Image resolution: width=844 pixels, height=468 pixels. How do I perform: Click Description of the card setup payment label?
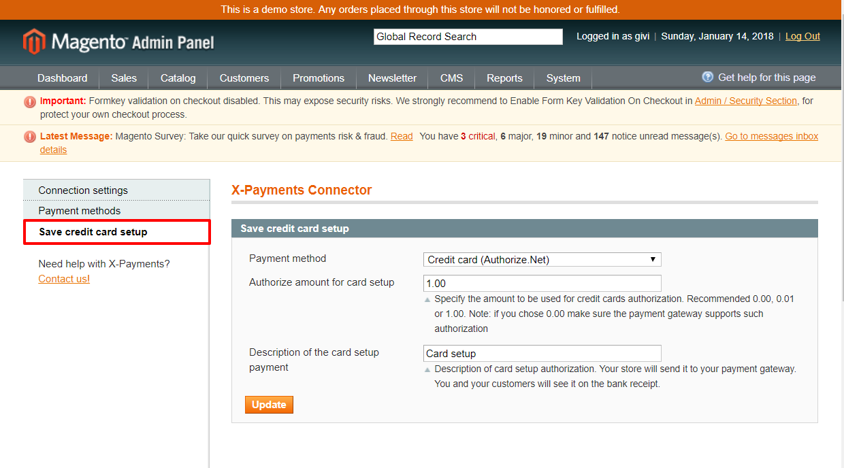point(314,360)
